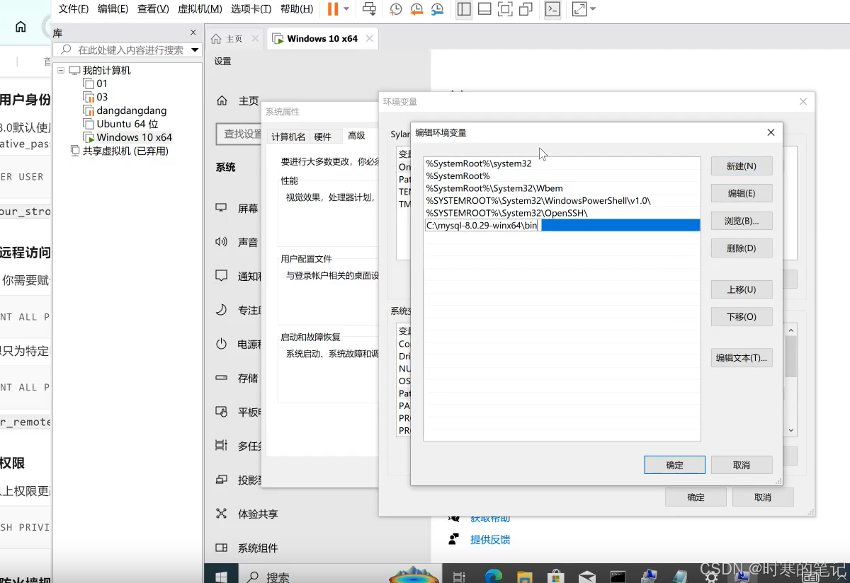Switch to the 主页 tab

[x=235, y=38]
